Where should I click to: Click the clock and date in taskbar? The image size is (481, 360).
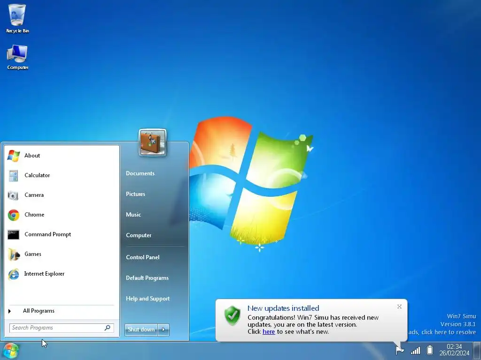point(454,350)
